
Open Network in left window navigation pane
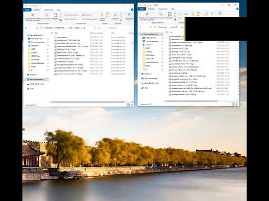click(x=30, y=89)
